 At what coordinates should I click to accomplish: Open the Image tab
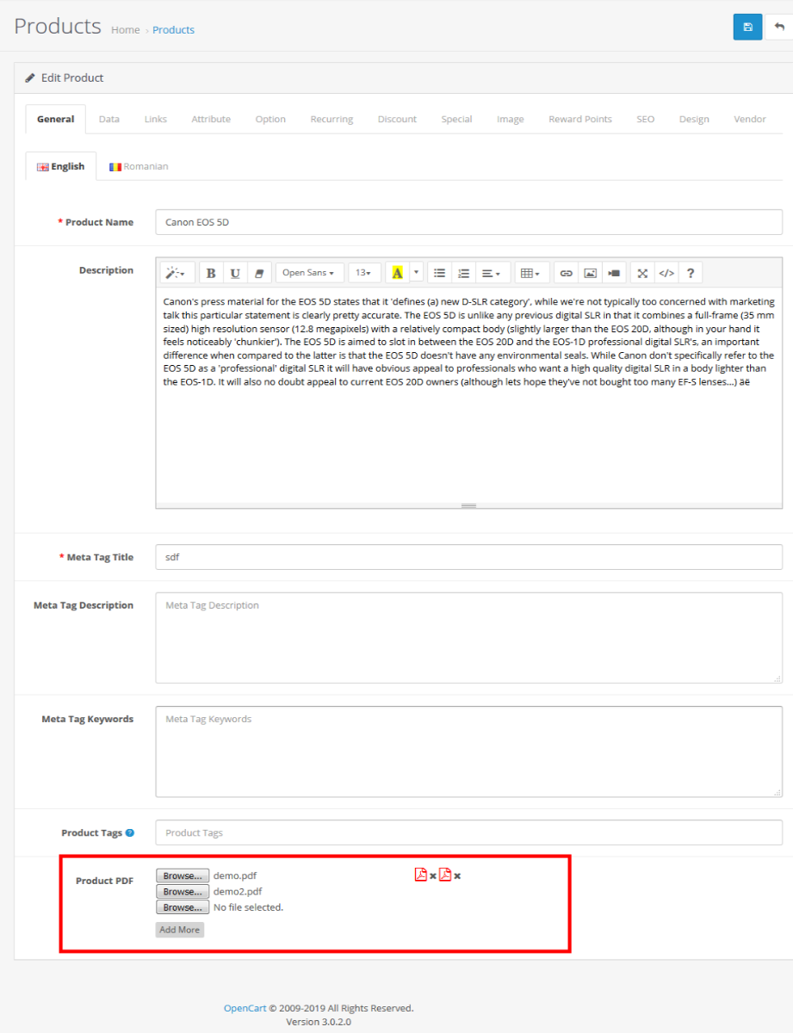click(x=510, y=119)
